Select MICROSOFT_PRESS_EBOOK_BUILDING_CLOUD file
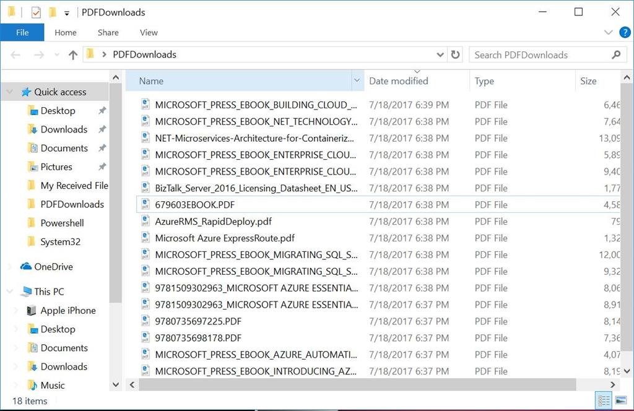634x411 pixels. pos(256,105)
